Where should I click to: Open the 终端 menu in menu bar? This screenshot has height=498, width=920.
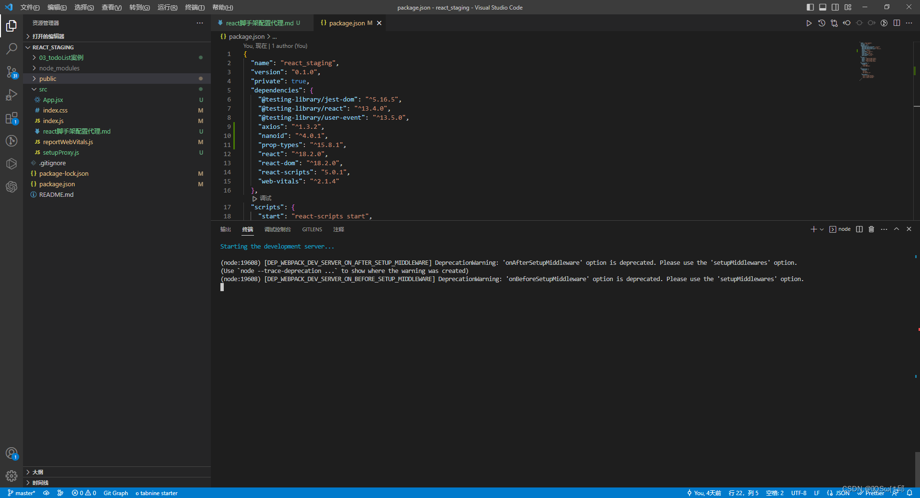point(194,7)
